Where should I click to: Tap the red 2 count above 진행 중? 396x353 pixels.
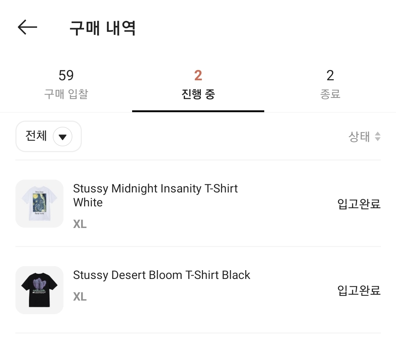tap(198, 76)
